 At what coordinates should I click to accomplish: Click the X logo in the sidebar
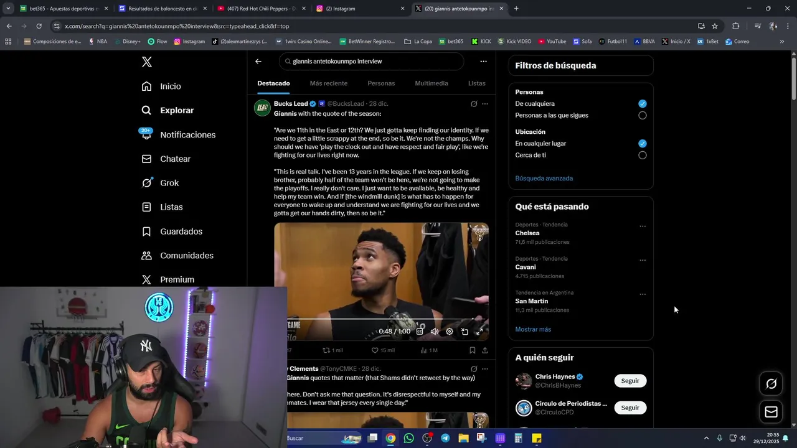point(147,62)
